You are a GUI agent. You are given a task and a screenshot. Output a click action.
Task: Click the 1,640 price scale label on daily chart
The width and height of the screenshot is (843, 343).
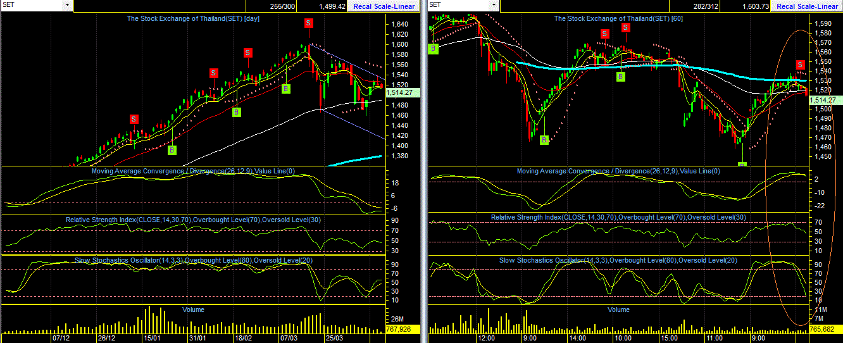pos(399,24)
